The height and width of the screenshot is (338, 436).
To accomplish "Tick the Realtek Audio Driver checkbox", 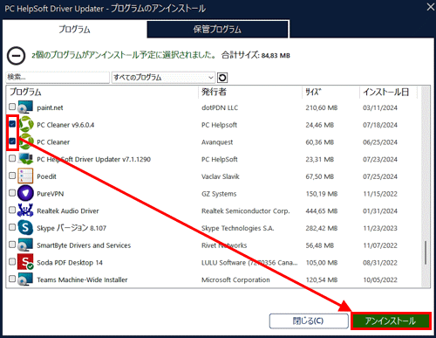I will [12, 210].
